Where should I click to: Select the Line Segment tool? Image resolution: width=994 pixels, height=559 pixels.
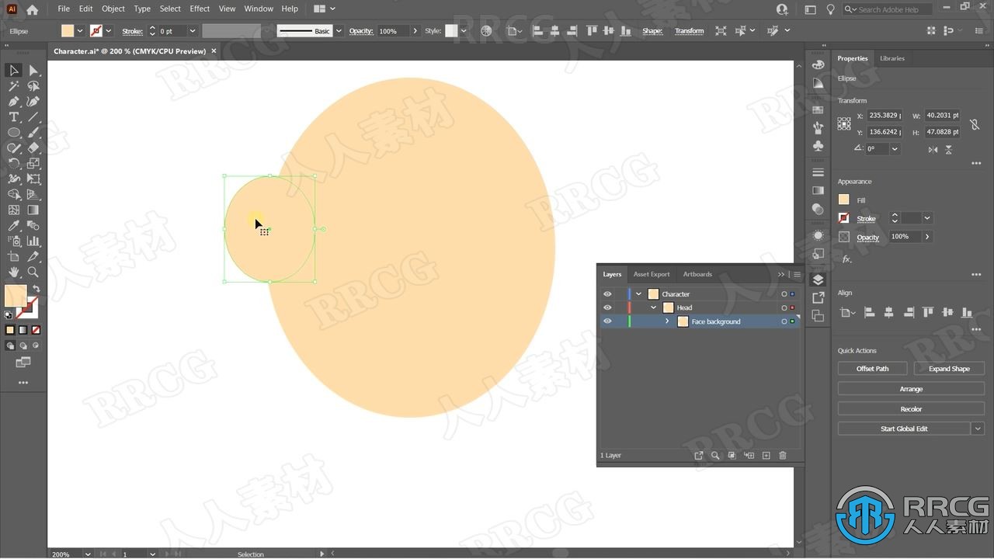point(33,117)
